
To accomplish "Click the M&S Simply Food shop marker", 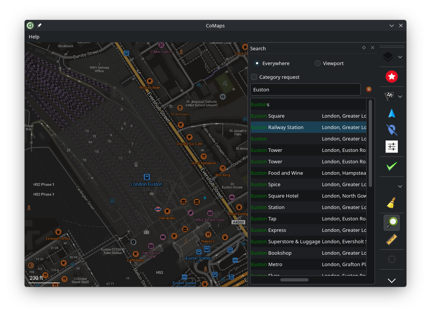I will click(210, 213).
